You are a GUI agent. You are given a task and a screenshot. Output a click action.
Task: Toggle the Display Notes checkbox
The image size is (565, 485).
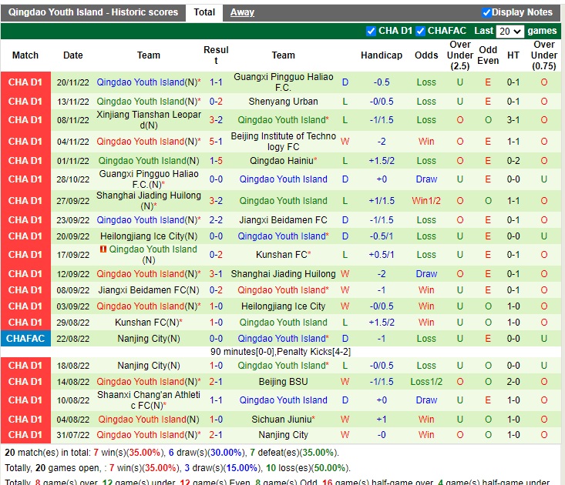point(486,12)
